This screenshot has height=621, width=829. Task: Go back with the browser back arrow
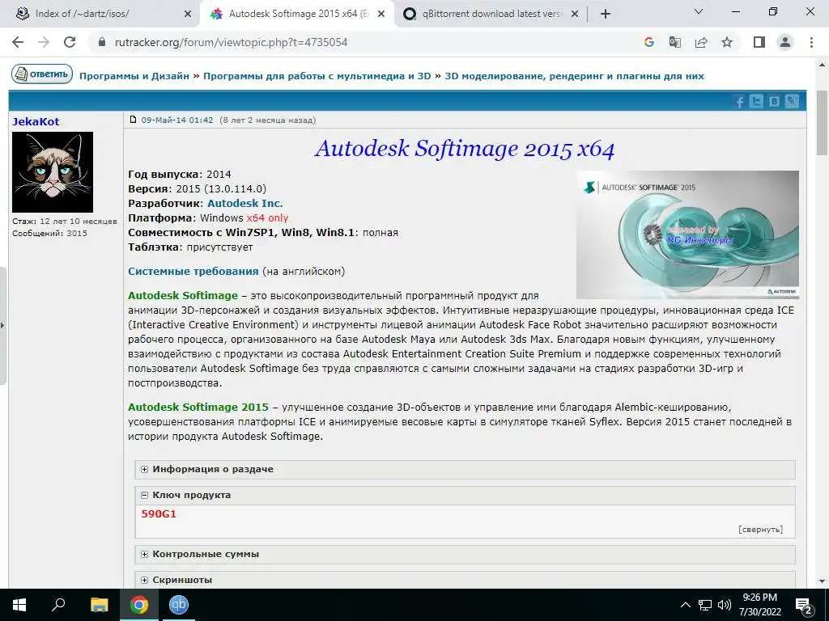(x=18, y=42)
